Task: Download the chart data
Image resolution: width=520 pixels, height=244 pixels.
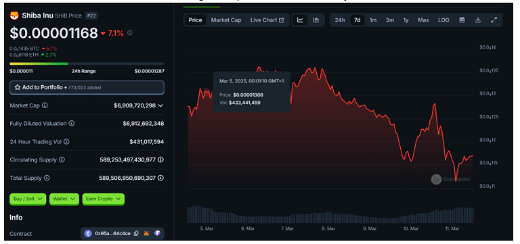Action: pos(478,20)
